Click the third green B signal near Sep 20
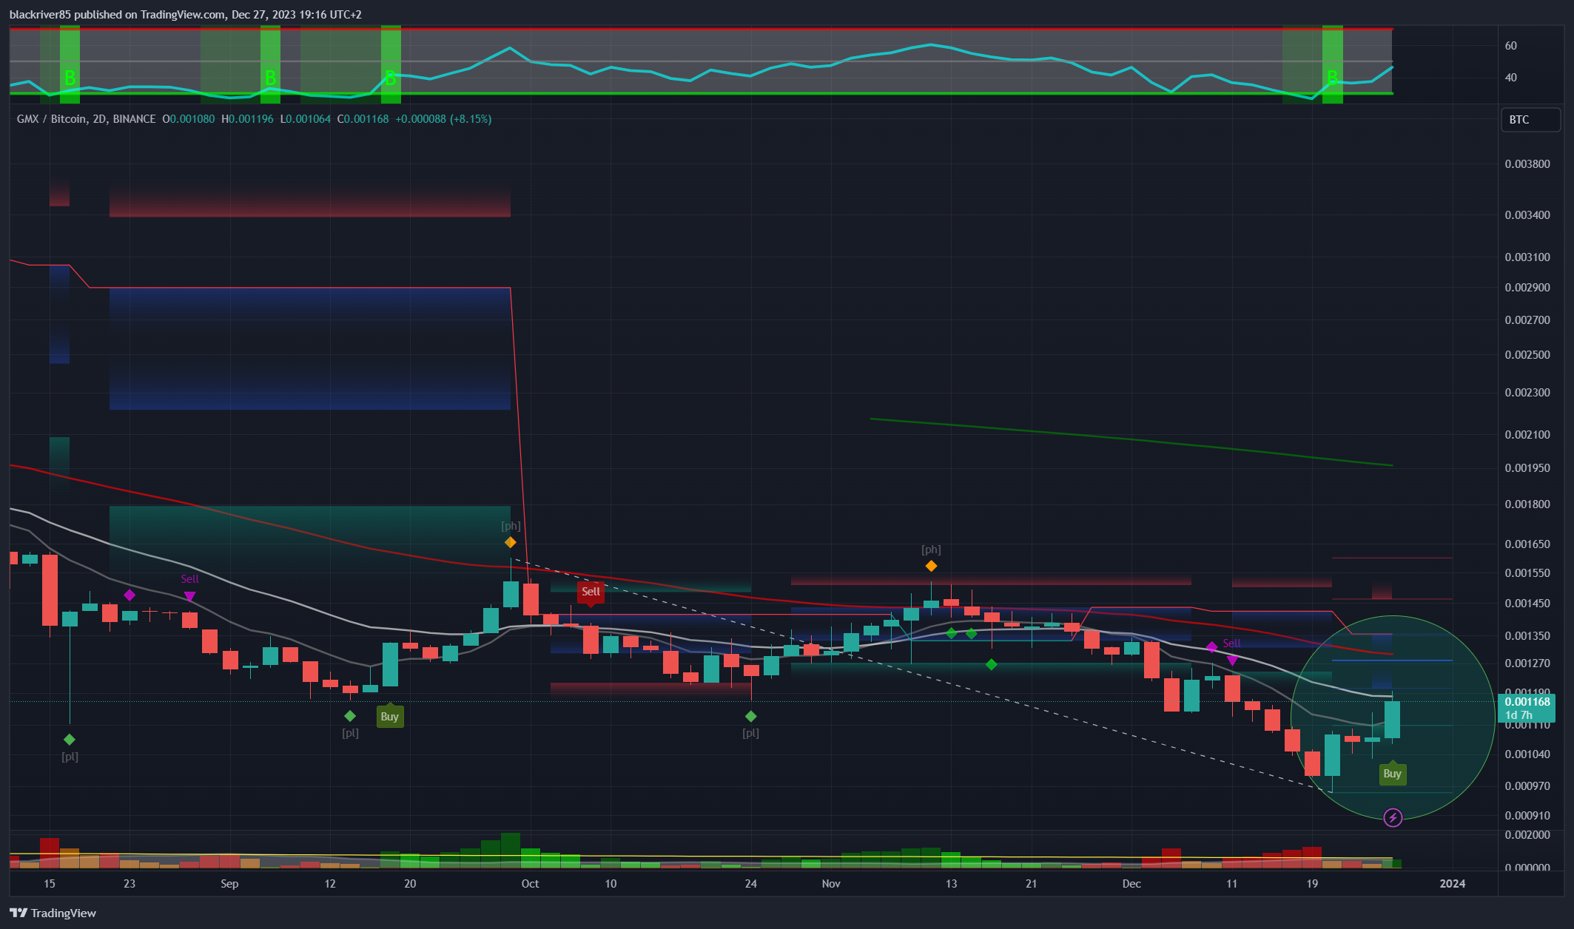The width and height of the screenshot is (1574, 929). pyautogui.click(x=390, y=77)
